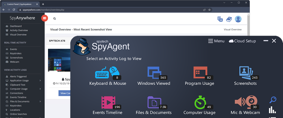Image resolution: width=283 pixels, height=118 pixels.
Task: Click the red sidebar toggle button
Action: pos(45,18)
